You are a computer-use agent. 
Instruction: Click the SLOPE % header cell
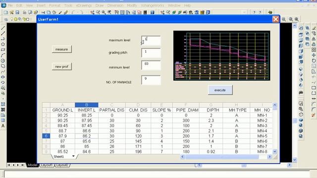pos(162,110)
